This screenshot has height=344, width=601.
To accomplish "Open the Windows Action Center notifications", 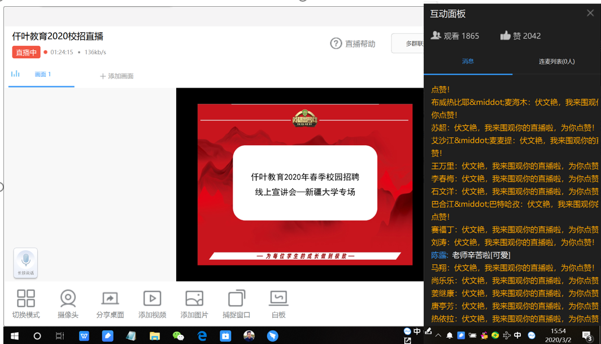I will click(587, 336).
